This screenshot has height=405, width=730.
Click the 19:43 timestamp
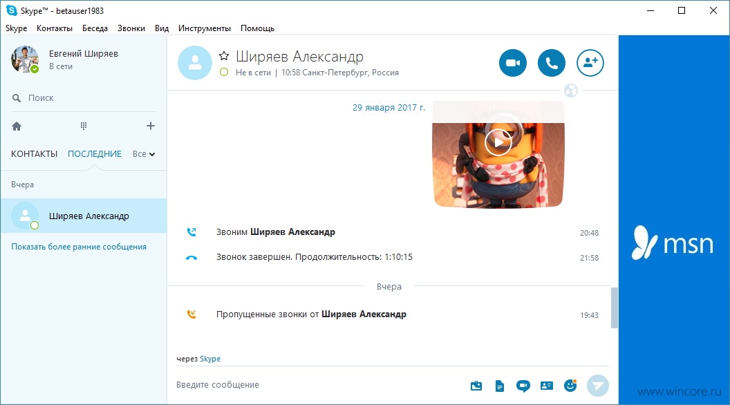point(589,315)
